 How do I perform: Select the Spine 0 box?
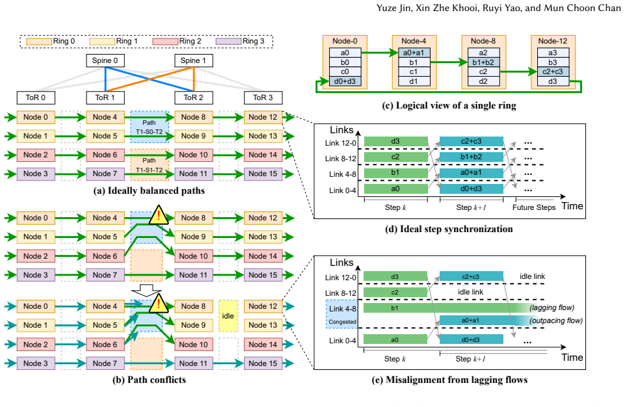105,60
